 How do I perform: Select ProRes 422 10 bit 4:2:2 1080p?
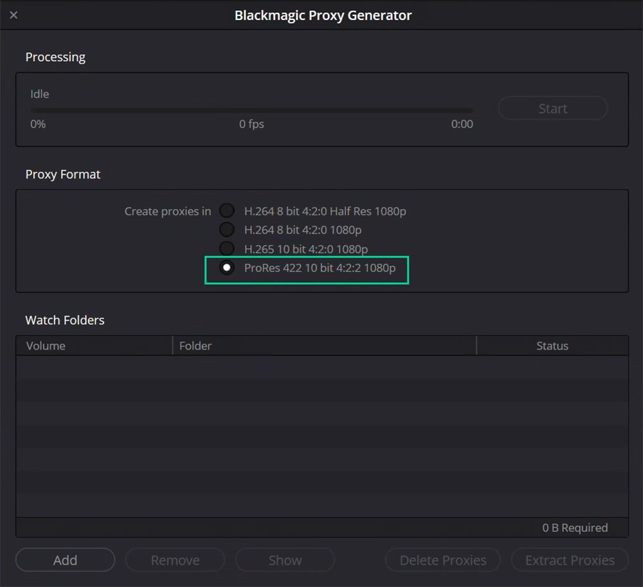pos(226,267)
